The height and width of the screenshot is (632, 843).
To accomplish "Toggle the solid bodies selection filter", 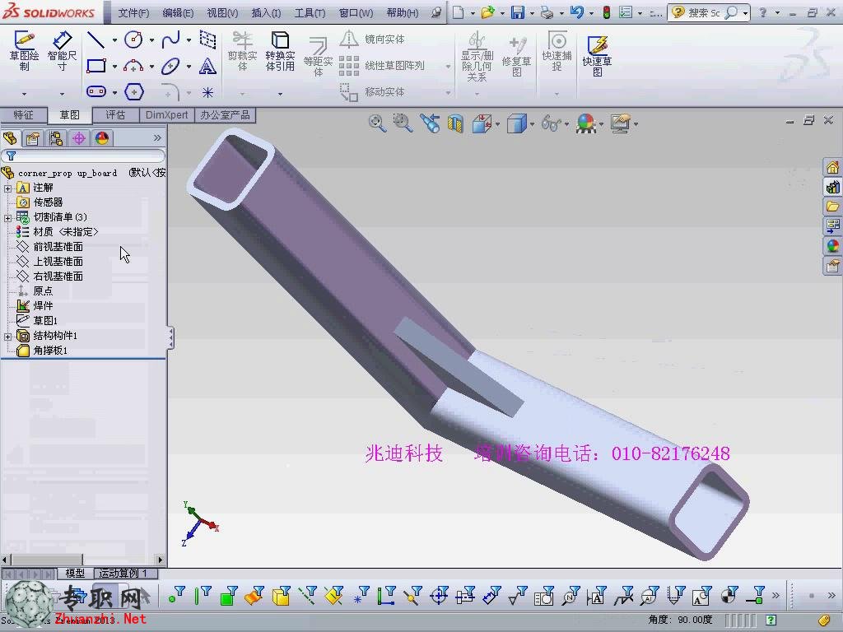I will [282, 596].
